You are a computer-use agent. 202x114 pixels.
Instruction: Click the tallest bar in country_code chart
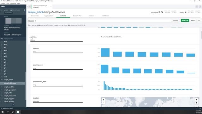[104, 69]
